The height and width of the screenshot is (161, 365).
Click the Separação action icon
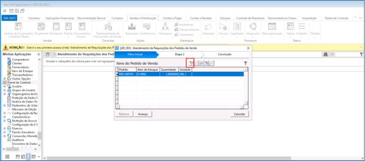tap(131, 28)
